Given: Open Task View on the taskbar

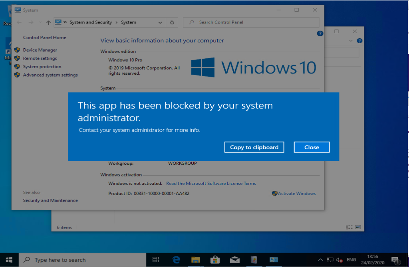Looking at the screenshot, I should point(156,260).
